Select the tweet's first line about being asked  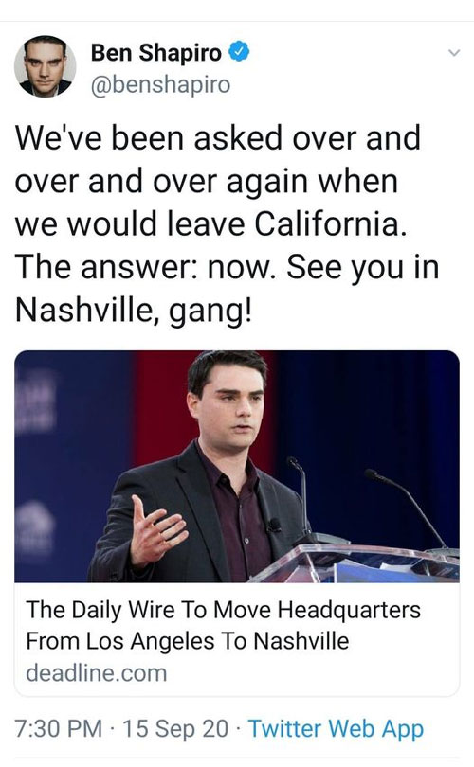point(218,137)
